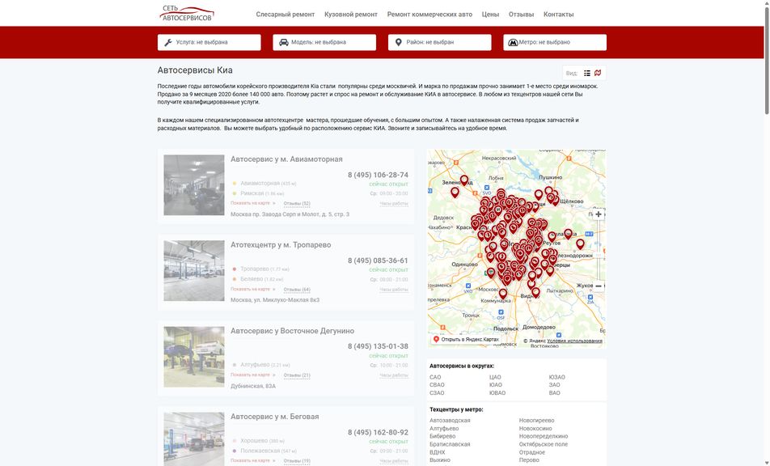Open the Атотехцентр у м. Тропарево title link
Image resolution: width=770 pixels, height=466 pixels.
[281, 244]
